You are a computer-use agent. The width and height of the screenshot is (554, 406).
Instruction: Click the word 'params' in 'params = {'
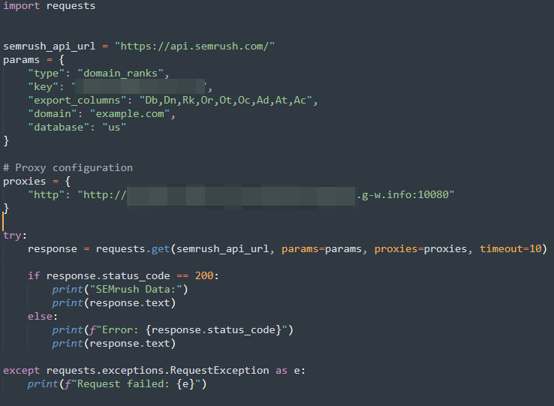[x=21, y=60]
